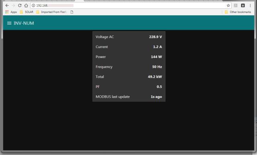Image resolution: width=257 pixels, height=155 pixels.
Task: Click the Power 144 W reading
Action: pos(156,57)
